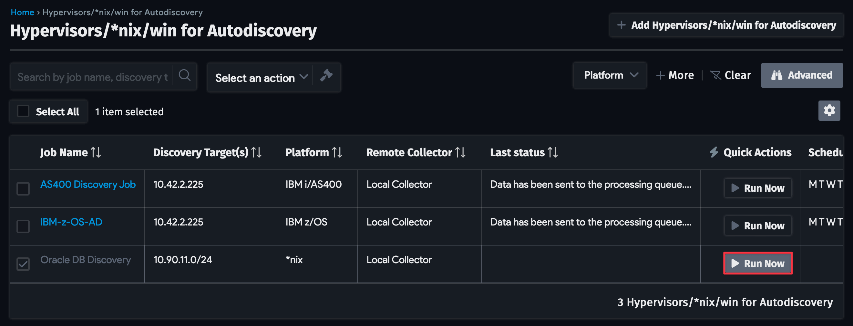Open the More filters menu
The height and width of the screenshot is (326, 853).
coord(675,75)
